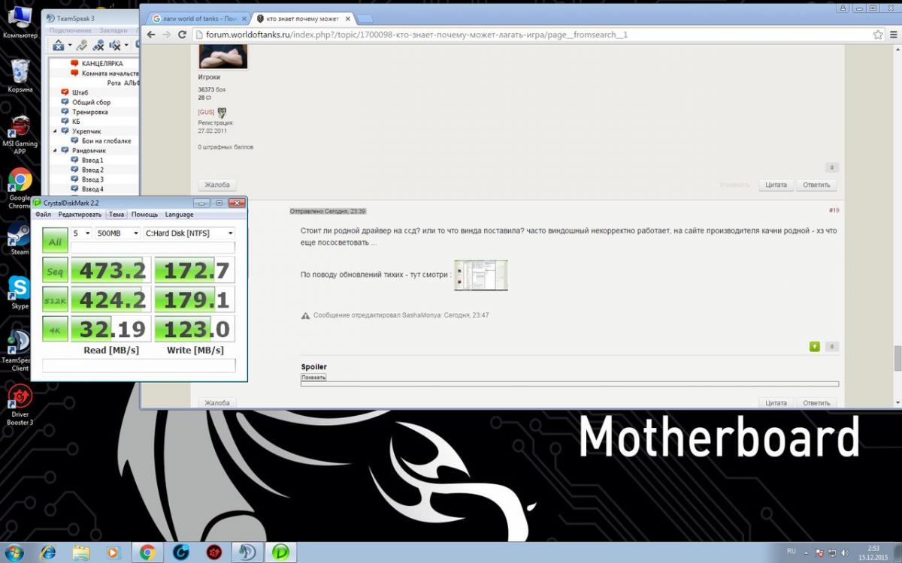Image resolution: width=902 pixels, height=563 pixels.
Task: Select КБ channel in TeamSpeak
Action: (x=76, y=122)
